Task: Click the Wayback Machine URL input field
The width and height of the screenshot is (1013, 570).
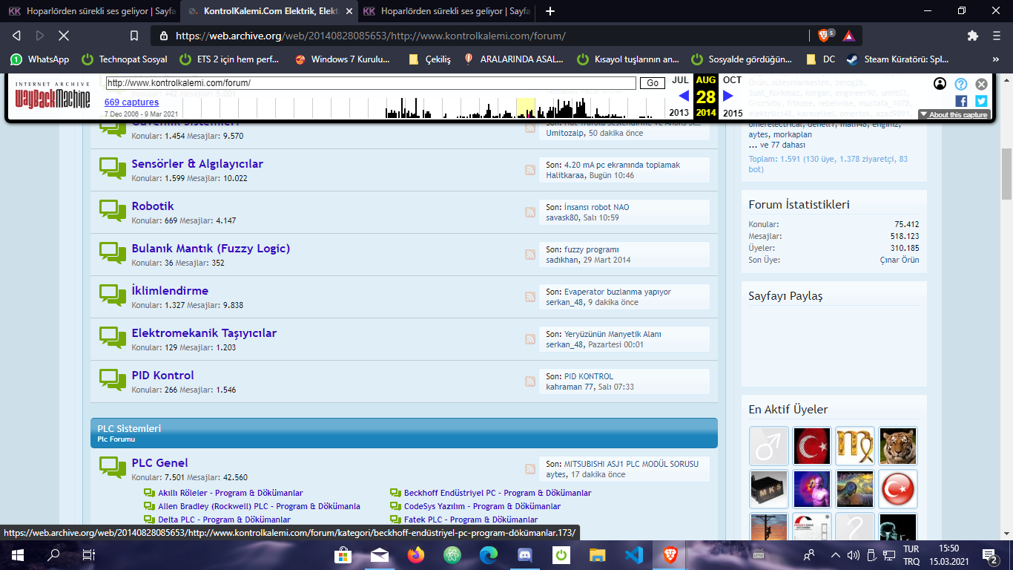Action: coord(371,83)
